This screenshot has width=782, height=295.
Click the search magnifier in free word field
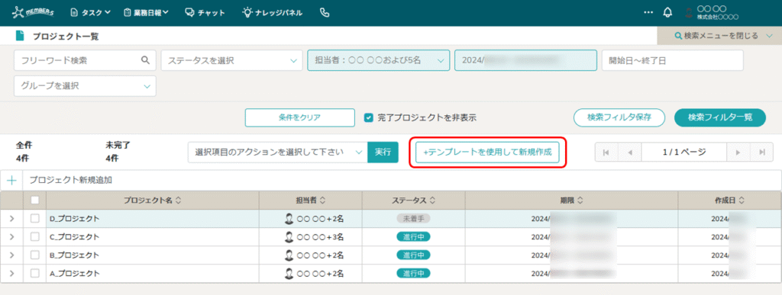pyautogui.click(x=146, y=60)
